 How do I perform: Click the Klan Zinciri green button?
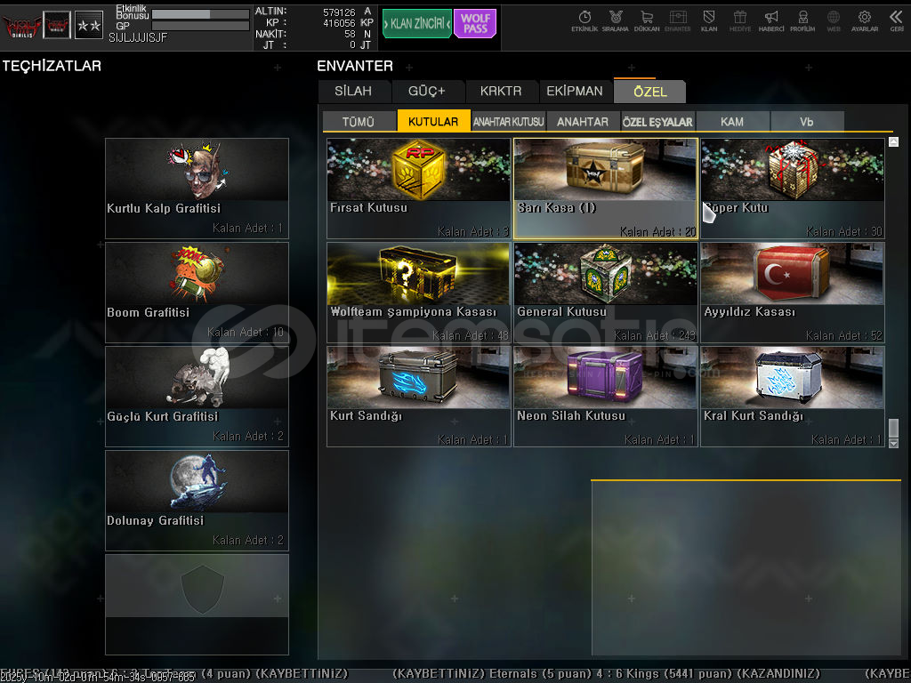point(417,24)
